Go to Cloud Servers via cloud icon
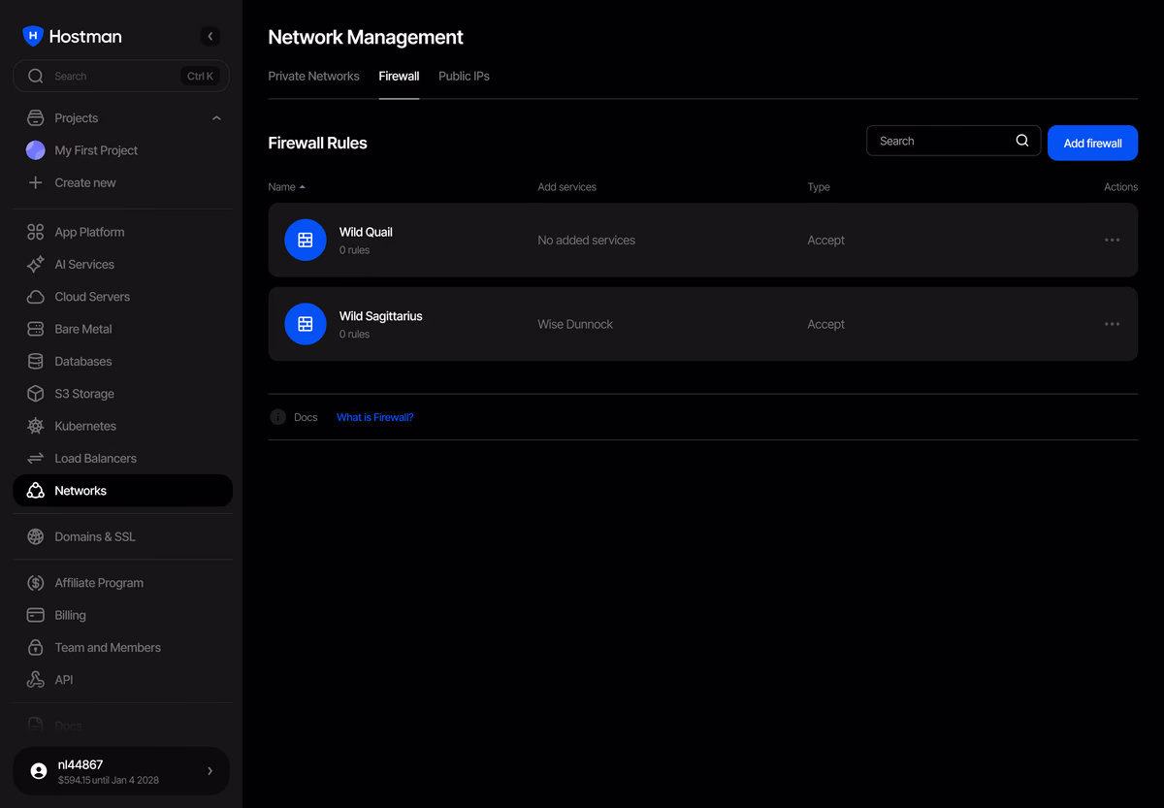This screenshot has width=1164, height=808. [x=36, y=297]
